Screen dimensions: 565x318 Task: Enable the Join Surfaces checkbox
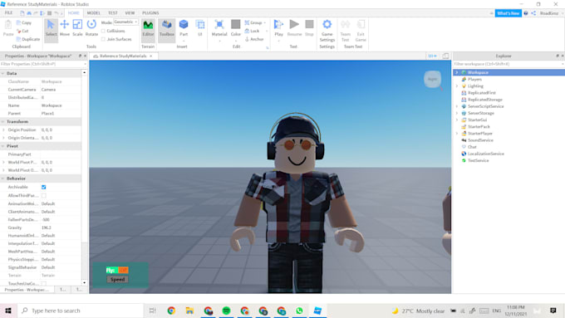click(x=103, y=39)
